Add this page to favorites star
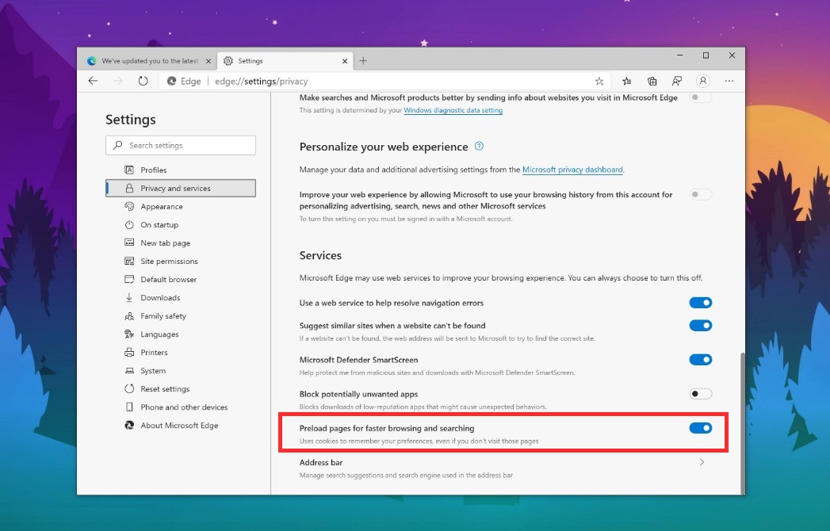The height and width of the screenshot is (531, 830). pyautogui.click(x=599, y=81)
